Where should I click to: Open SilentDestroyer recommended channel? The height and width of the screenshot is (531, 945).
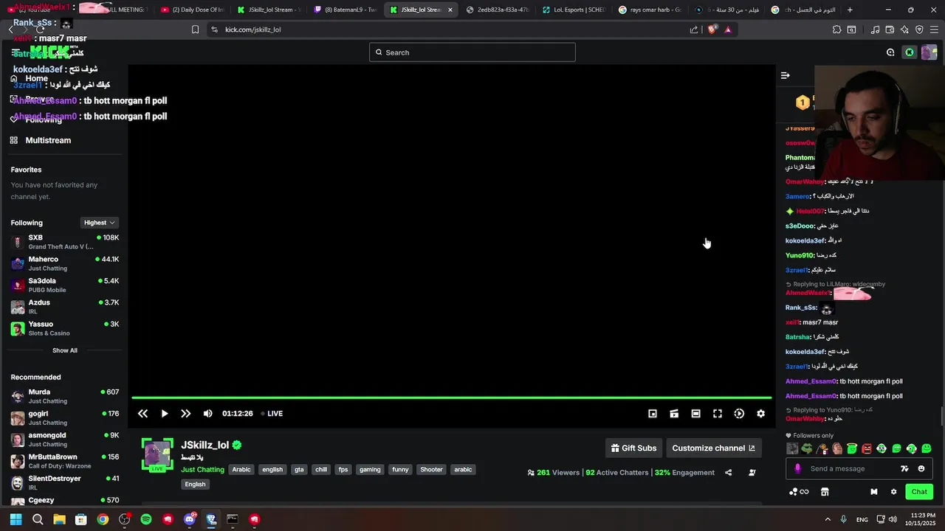64,482
